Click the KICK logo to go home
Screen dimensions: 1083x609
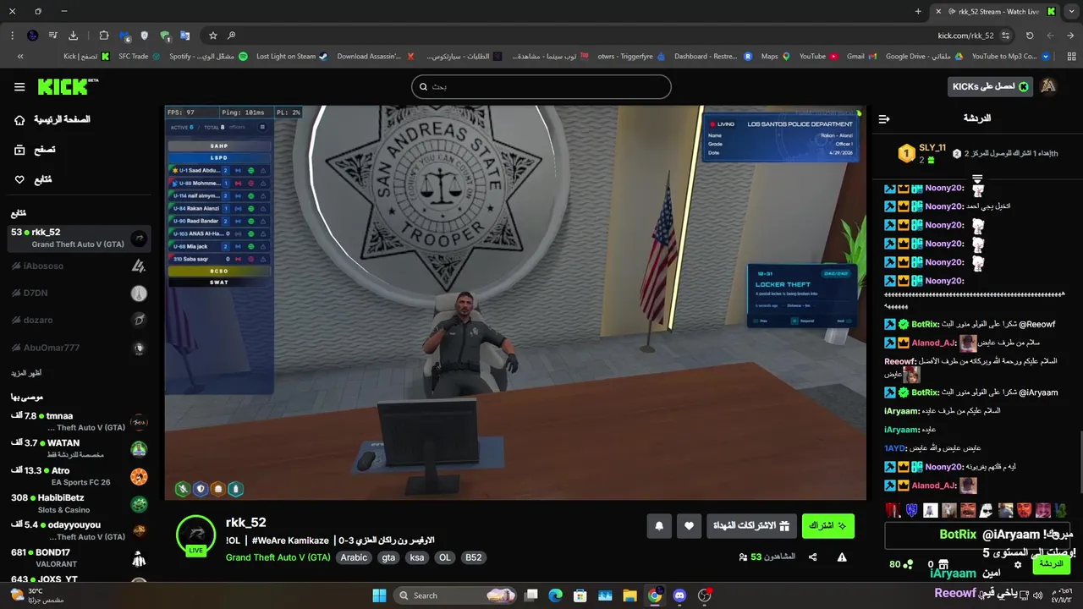pos(68,86)
